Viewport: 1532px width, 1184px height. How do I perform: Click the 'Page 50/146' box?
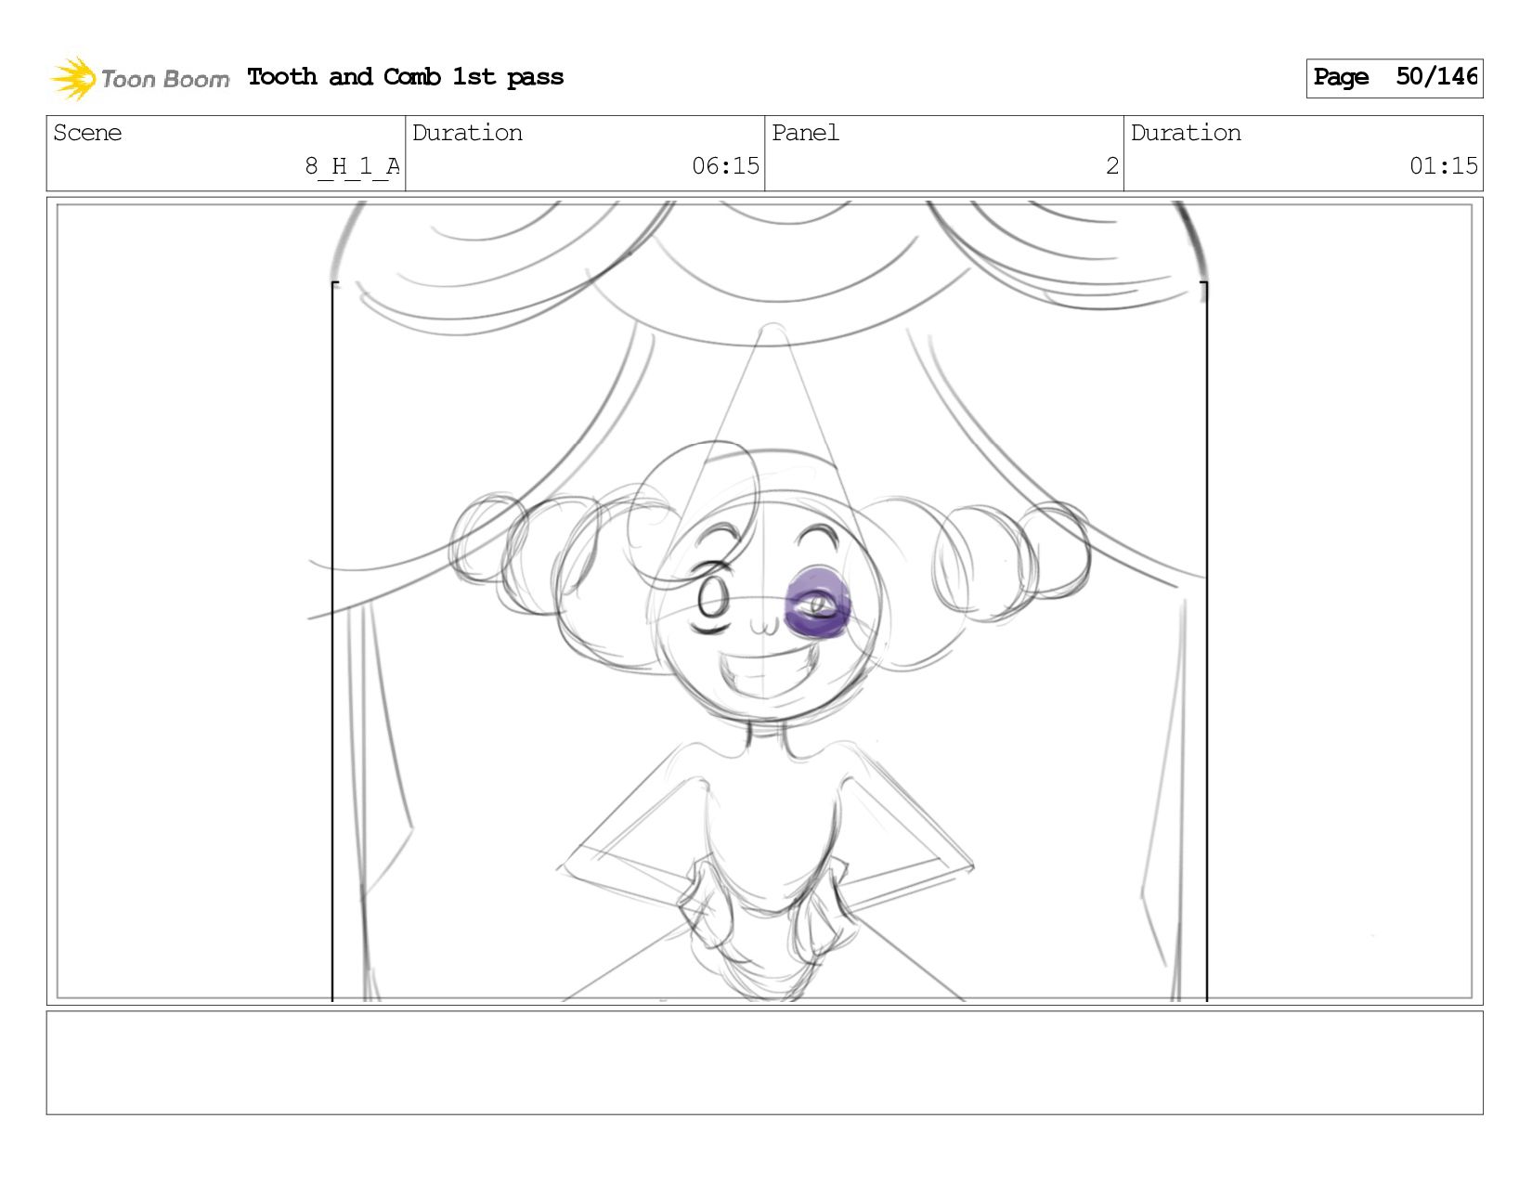[1394, 78]
